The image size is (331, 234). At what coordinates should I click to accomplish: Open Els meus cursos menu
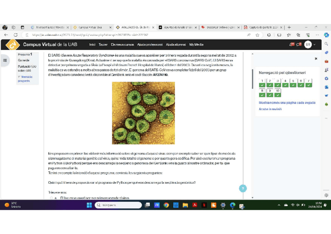click(123, 45)
